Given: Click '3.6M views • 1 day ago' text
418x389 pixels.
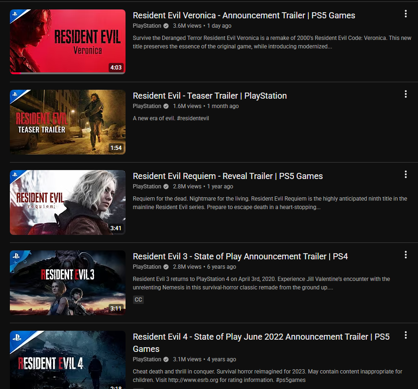Looking at the screenshot, I should (202, 26).
